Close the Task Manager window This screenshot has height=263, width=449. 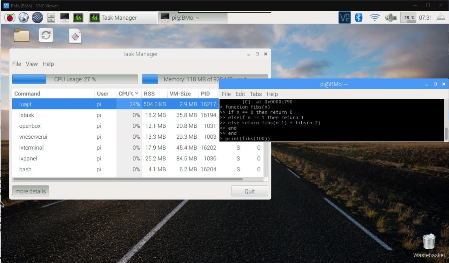point(266,54)
